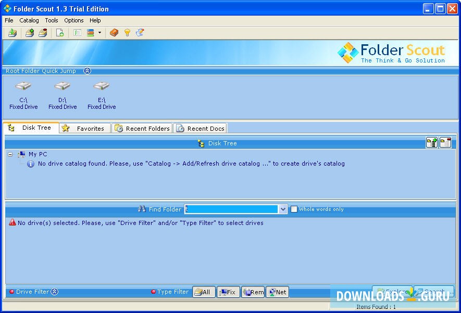461x313 pixels.
Task: Click the Drive Filter red indicator
Action: point(12,292)
